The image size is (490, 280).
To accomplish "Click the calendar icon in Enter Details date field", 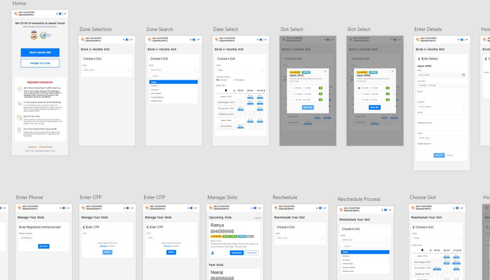I will 464,75.
